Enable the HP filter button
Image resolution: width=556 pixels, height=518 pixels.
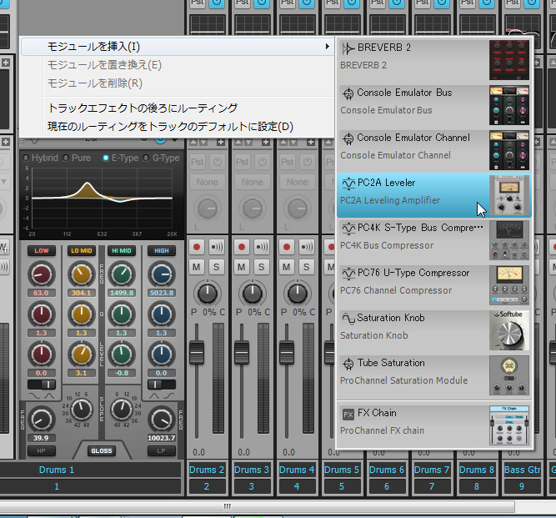point(42,451)
